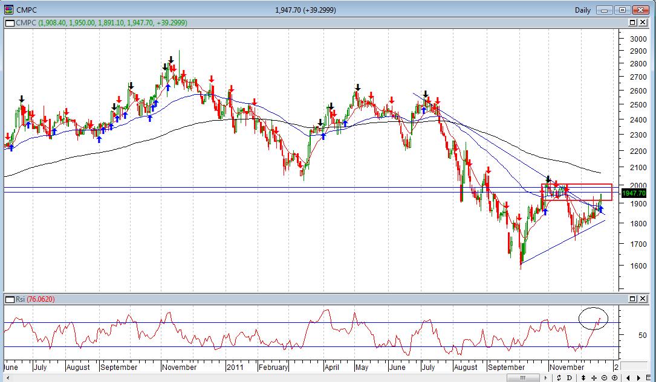Maximize the CMPC price pane

632,23
